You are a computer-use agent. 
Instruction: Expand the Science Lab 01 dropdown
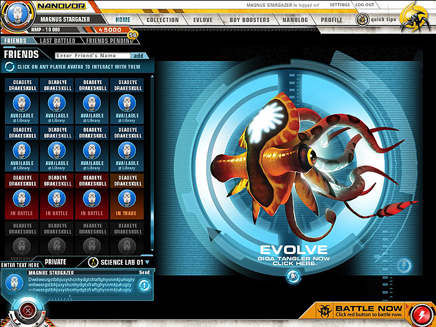tap(148, 262)
